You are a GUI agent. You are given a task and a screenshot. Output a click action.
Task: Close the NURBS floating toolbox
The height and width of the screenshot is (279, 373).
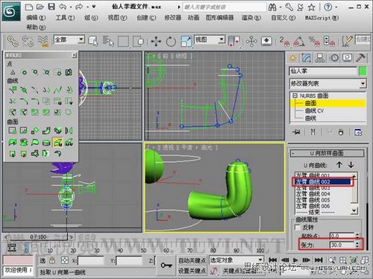click(x=74, y=55)
